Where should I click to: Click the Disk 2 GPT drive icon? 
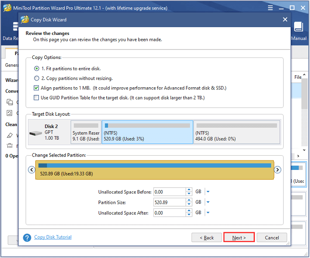[36, 134]
